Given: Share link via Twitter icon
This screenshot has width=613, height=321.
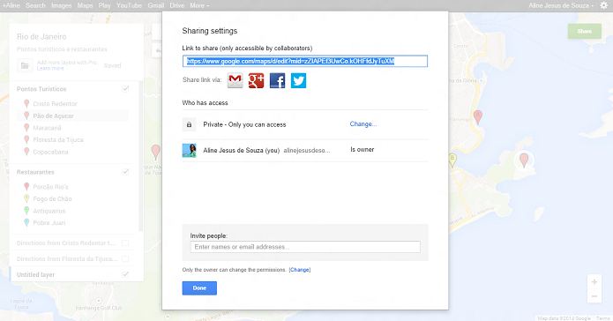Looking at the screenshot, I should tap(298, 80).
